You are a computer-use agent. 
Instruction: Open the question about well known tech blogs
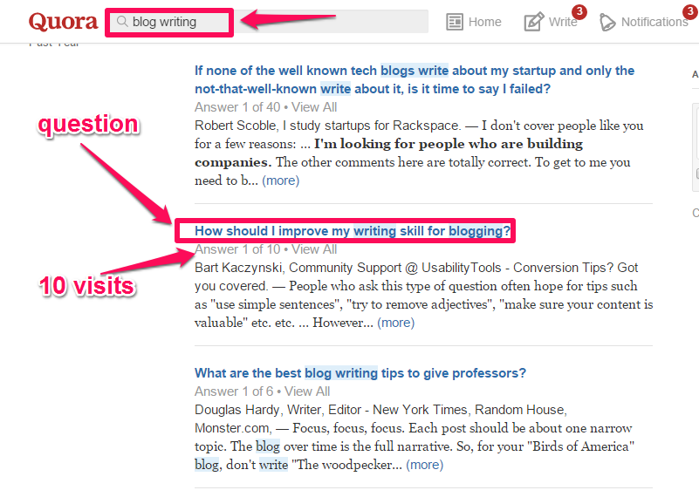tap(415, 79)
